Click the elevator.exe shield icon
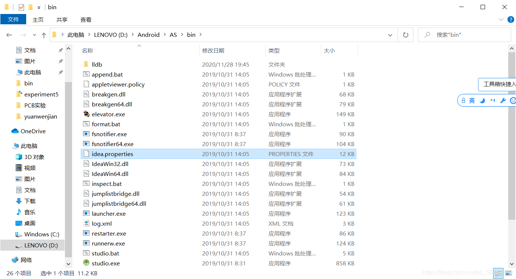 pyautogui.click(x=86, y=114)
